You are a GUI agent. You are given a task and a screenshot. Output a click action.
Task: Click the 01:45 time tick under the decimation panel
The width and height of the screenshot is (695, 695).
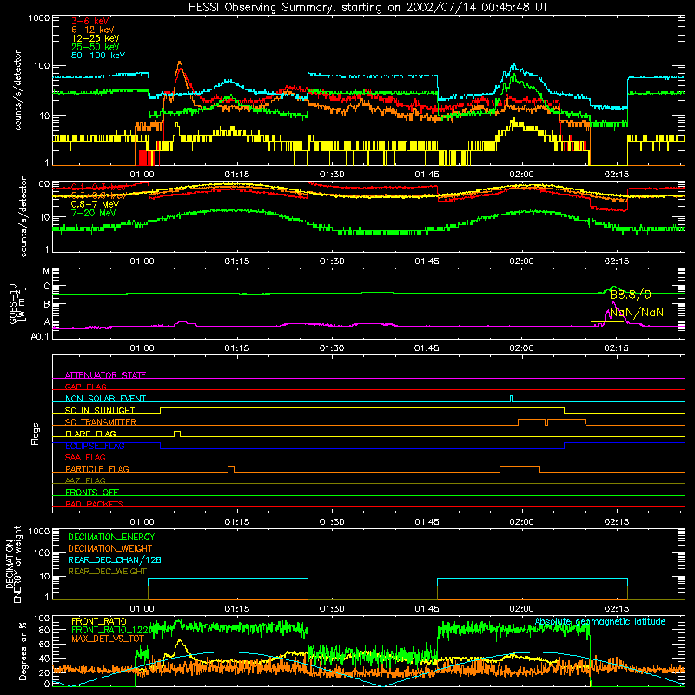coord(427,609)
